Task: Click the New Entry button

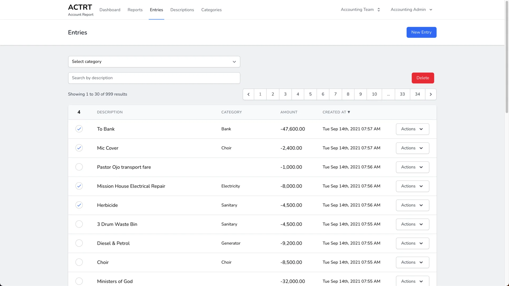Action: coord(422,32)
